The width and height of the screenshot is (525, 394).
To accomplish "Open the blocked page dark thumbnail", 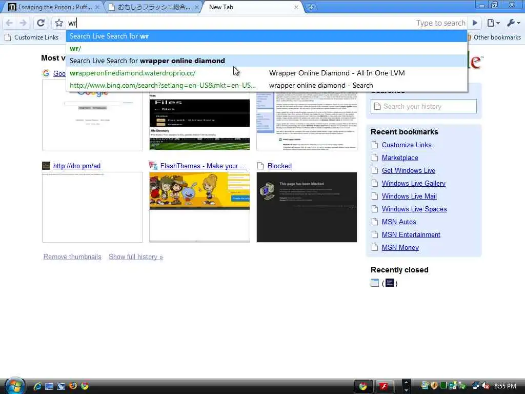I will click(x=307, y=207).
